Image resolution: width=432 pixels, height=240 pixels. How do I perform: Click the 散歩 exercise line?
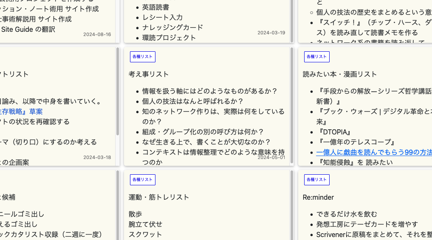135,214
